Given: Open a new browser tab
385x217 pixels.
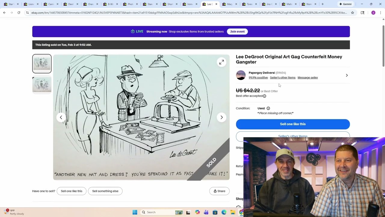Looking at the screenshot, I should point(322,4).
